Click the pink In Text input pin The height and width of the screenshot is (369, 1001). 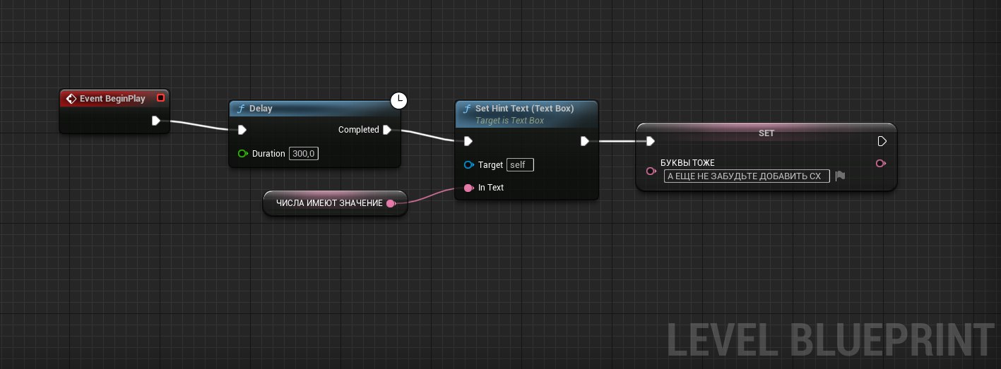[469, 188]
